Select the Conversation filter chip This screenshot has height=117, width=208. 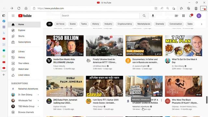pos(175,24)
